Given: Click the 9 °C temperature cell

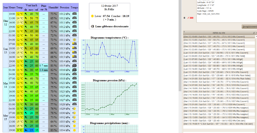Looking at the screenshot, I should click(x=20, y=130).
